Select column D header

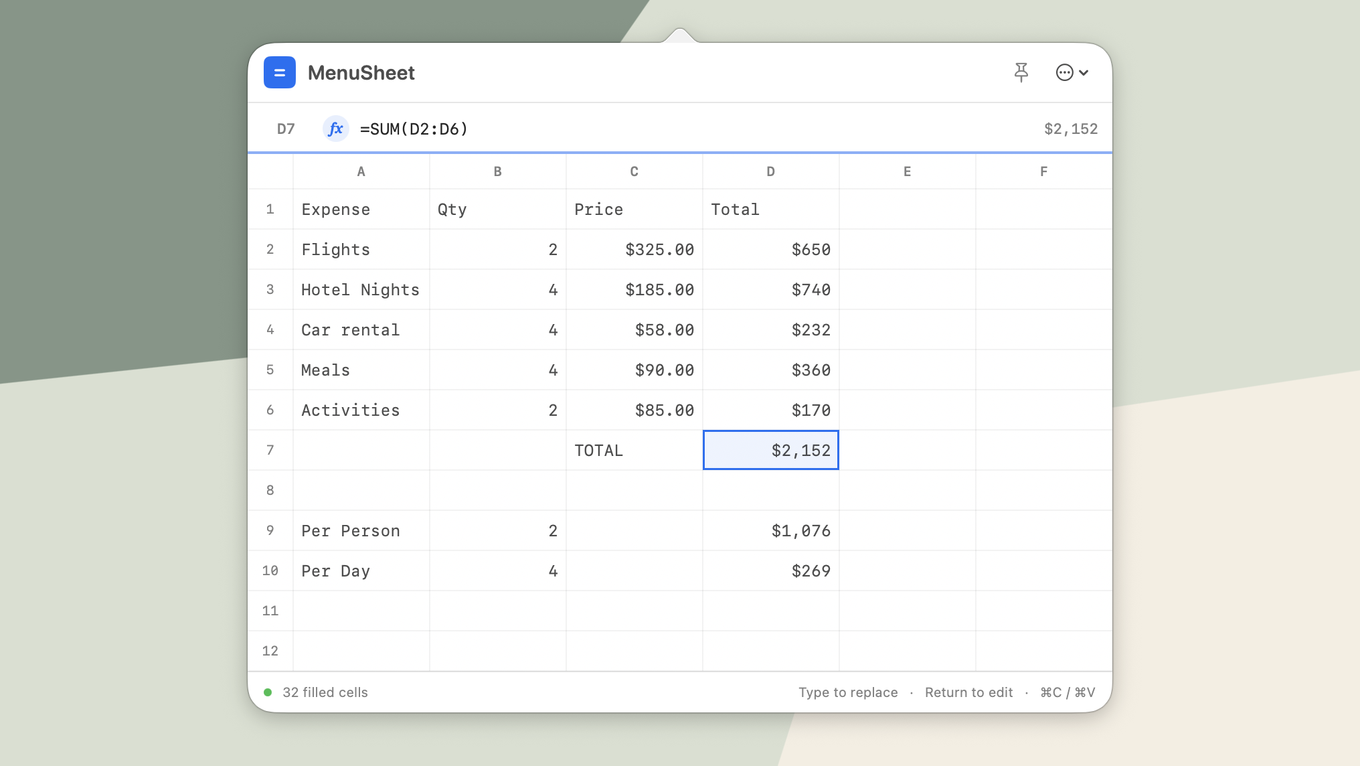tap(771, 171)
